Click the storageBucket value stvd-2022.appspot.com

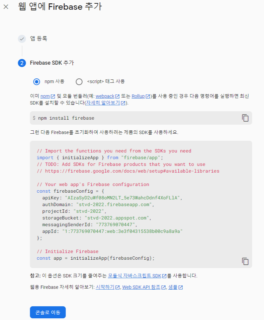tap(117, 218)
